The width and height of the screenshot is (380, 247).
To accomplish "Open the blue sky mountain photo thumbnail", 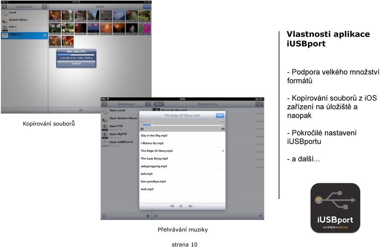I will tap(119, 16).
